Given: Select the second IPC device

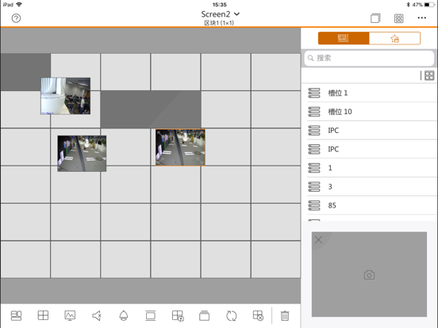Looking at the screenshot, I should pos(371,149).
